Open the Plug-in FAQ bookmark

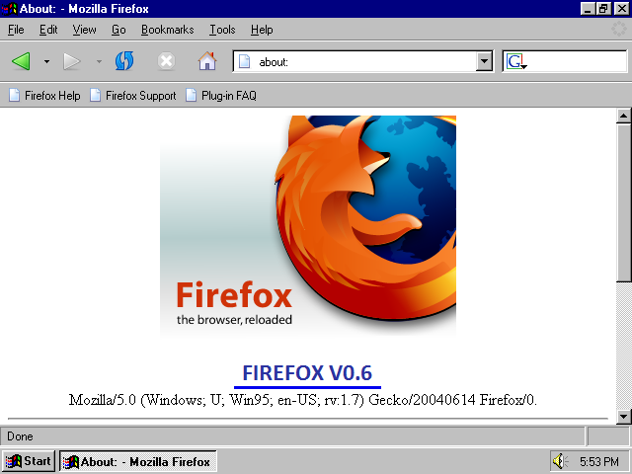point(221,96)
